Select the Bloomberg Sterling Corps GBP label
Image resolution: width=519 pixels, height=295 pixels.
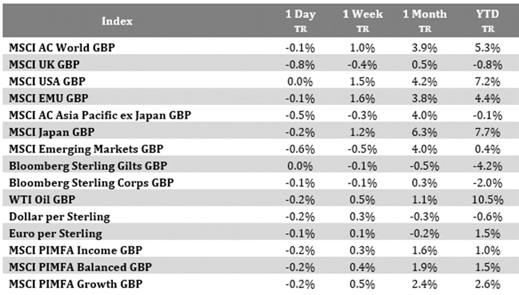click(91, 182)
